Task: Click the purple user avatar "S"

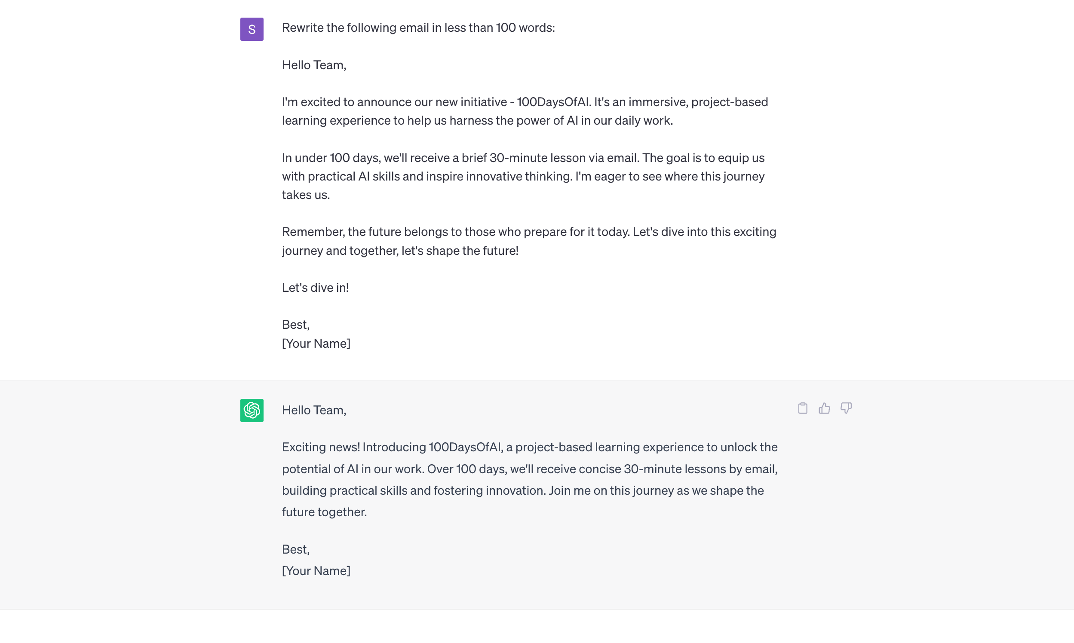Action: click(x=252, y=29)
